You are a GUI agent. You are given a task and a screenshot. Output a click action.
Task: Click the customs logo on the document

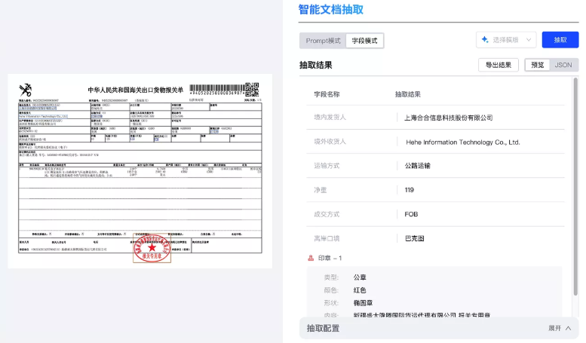coord(26,90)
